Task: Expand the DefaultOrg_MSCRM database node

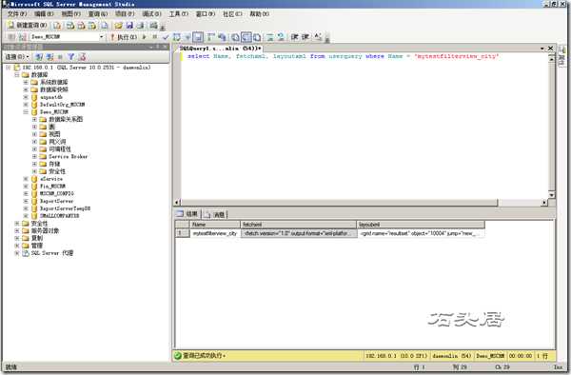Action: [26, 105]
